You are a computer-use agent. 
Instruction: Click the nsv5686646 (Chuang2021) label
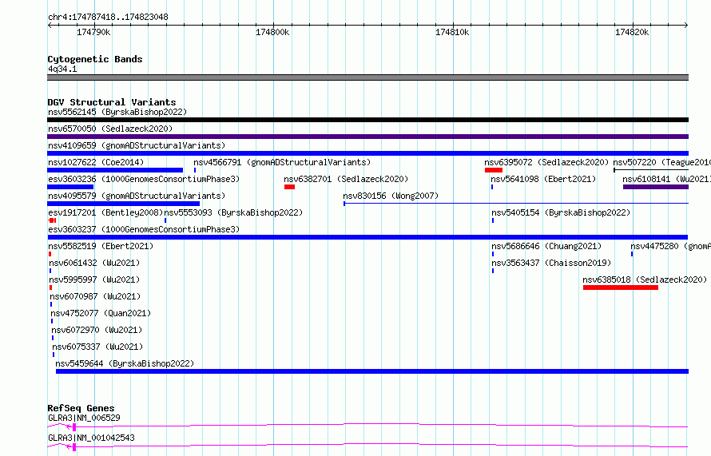(x=546, y=246)
